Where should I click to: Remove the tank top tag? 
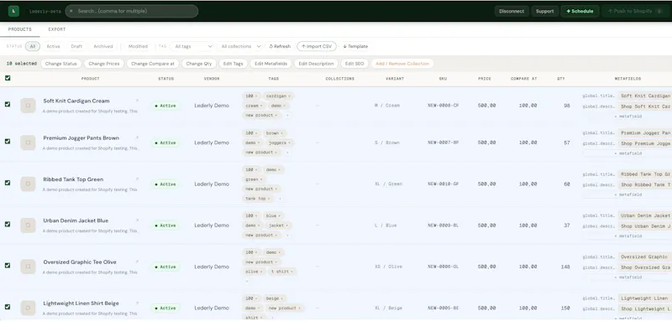[269, 199]
